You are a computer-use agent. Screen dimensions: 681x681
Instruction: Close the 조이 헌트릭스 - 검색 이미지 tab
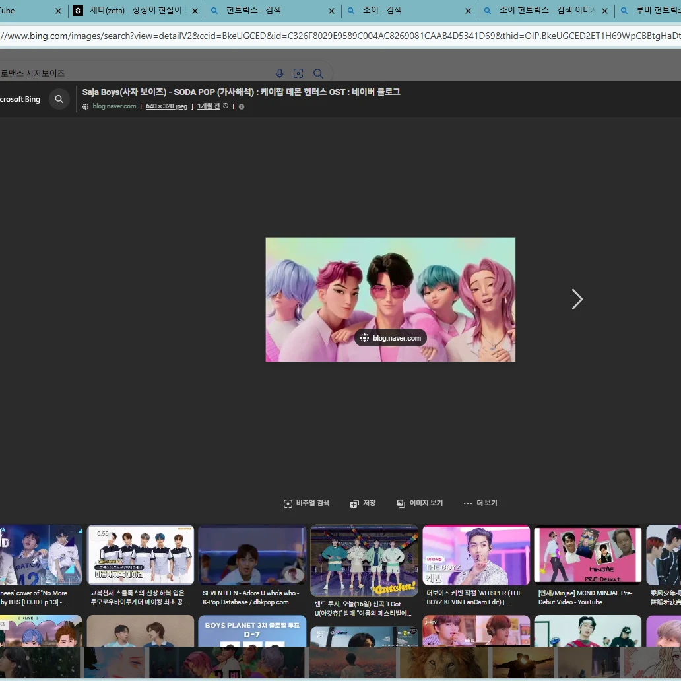(x=604, y=11)
